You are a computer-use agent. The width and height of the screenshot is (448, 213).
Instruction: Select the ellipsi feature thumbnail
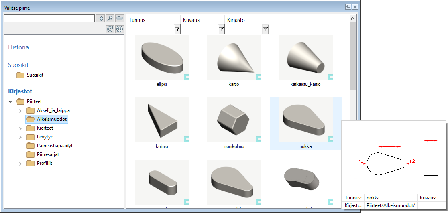[x=162, y=58]
